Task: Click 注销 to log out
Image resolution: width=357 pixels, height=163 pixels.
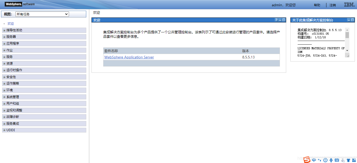Action: pyautogui.click(x=333, y=5)
